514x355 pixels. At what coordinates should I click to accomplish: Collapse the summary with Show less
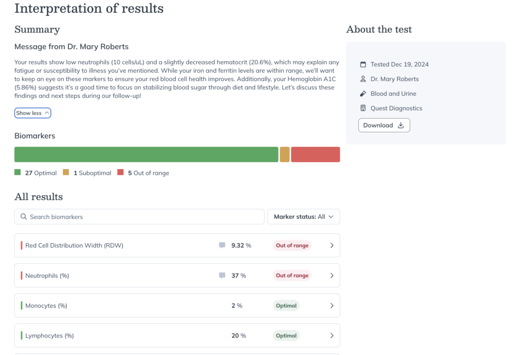33,113
